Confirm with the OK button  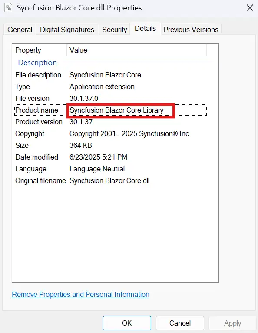127,323
